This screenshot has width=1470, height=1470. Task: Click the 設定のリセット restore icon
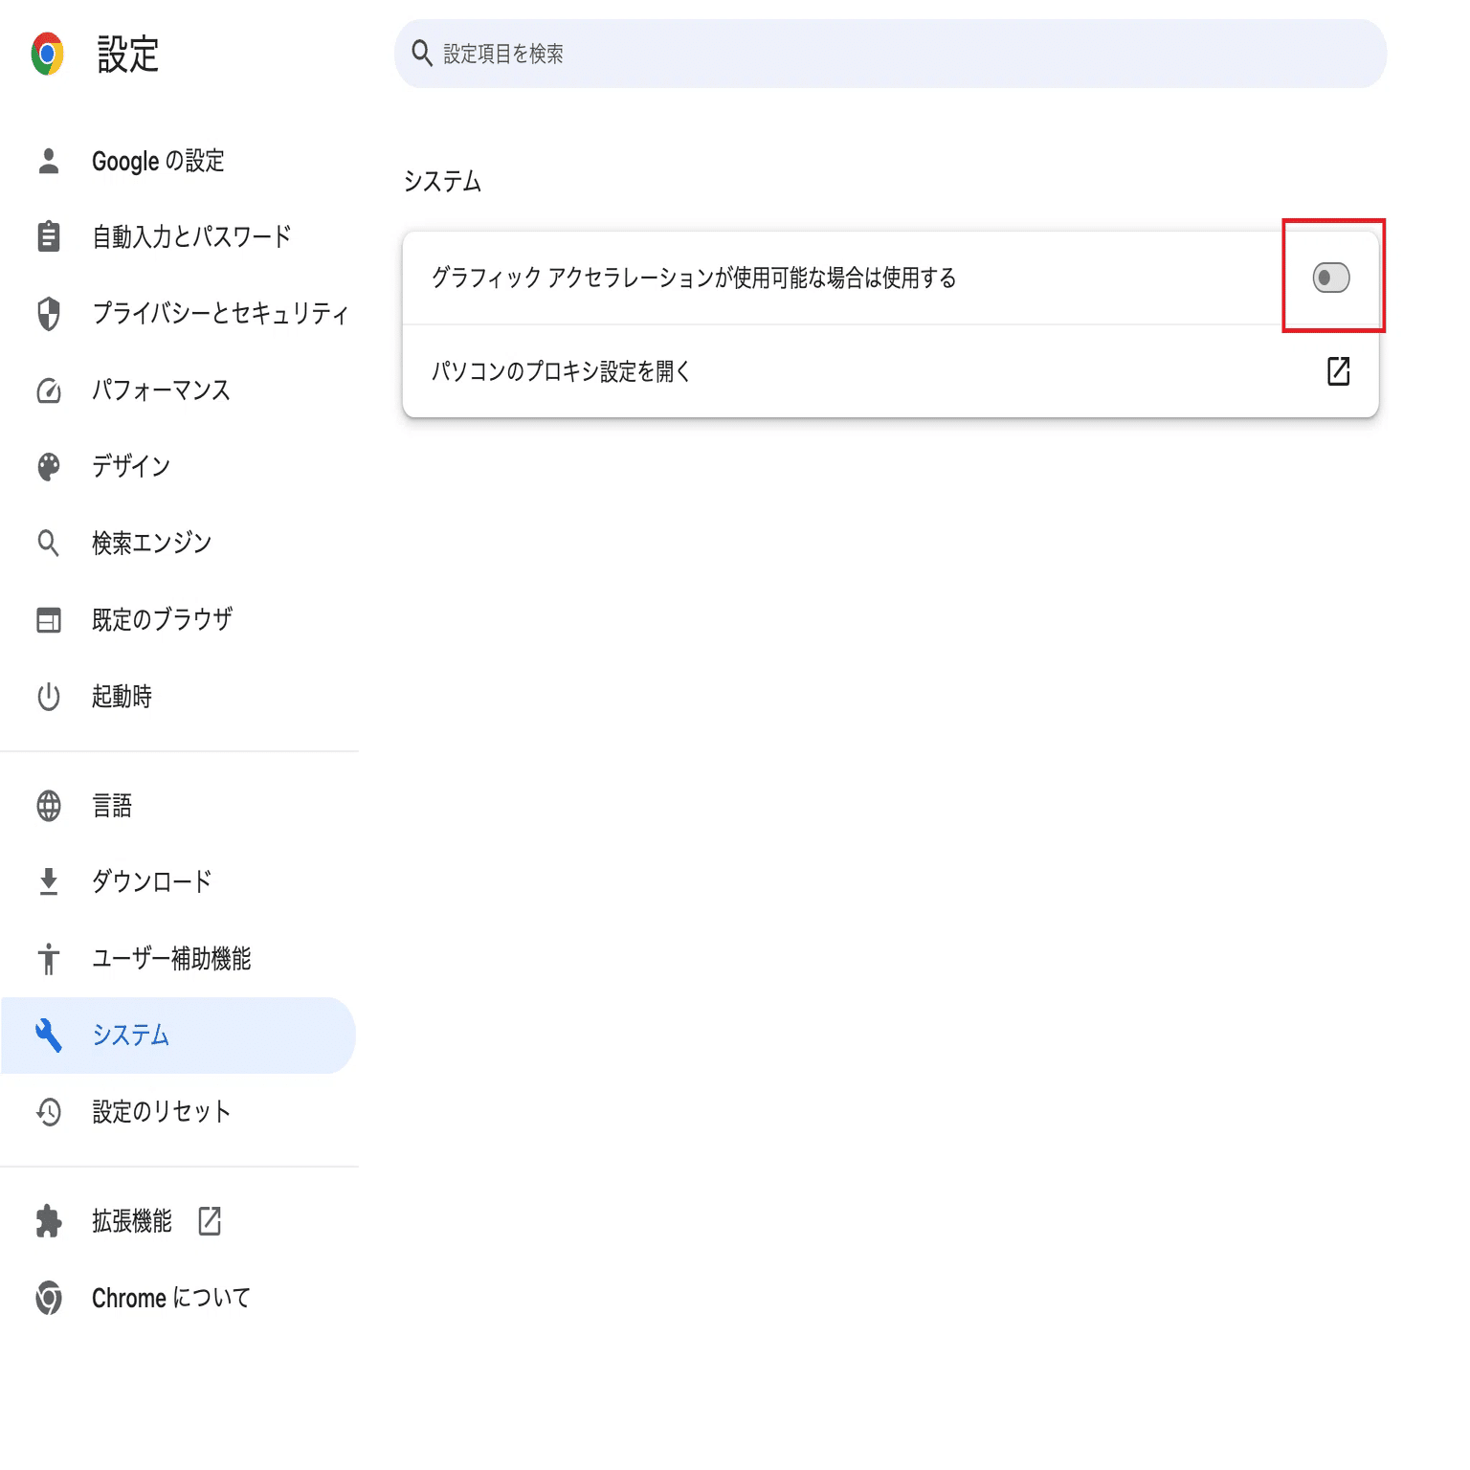click(x=49, y=1111)
